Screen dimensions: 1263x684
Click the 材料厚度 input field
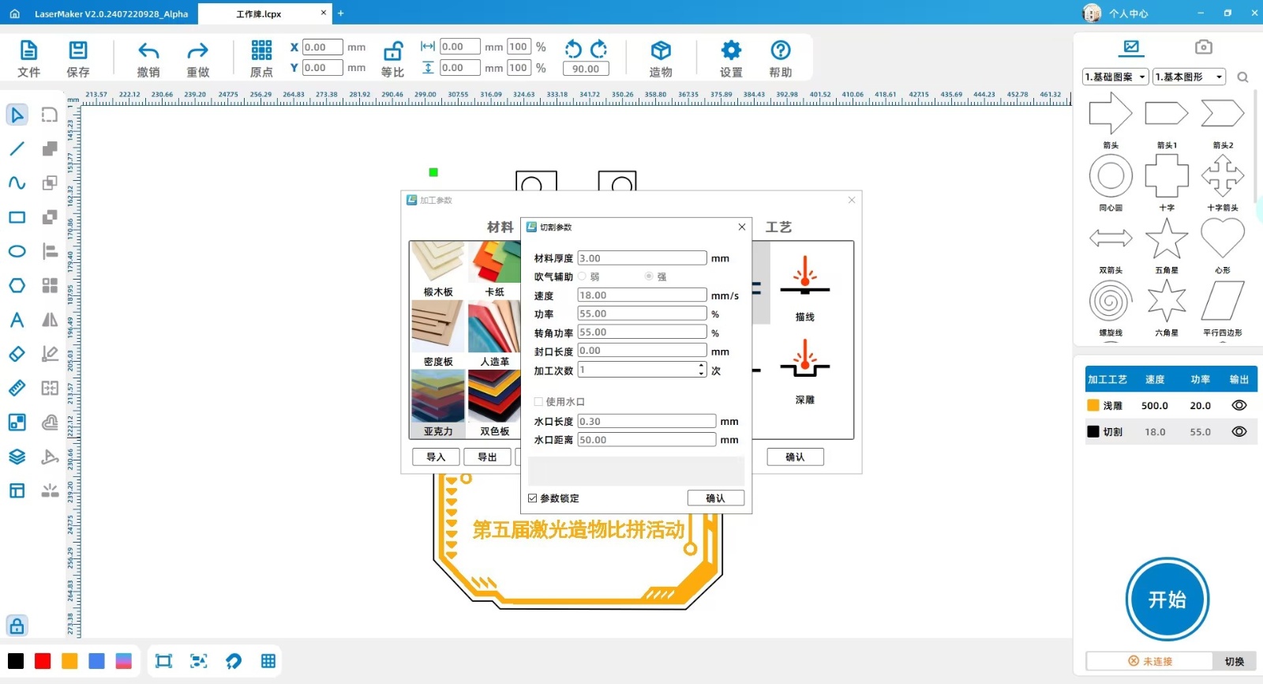point(642,258)
